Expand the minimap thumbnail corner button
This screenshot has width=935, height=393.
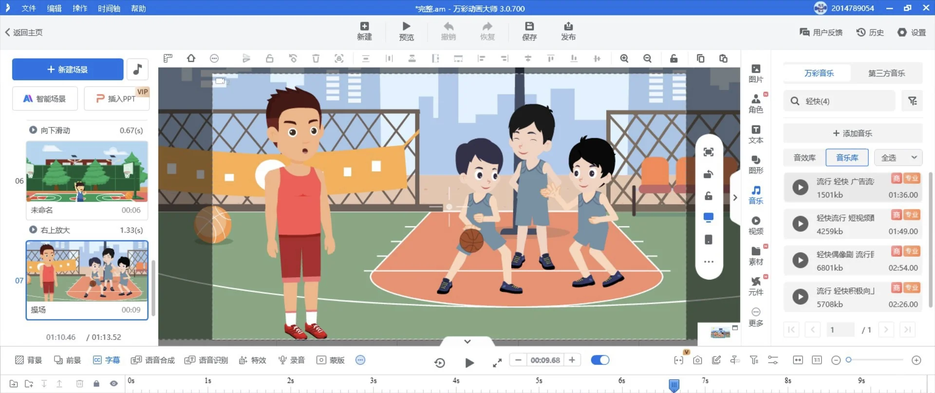coord(735,328)
